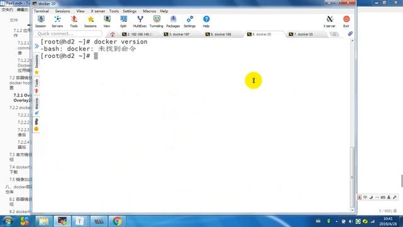Switch to tab 2. 192.168.145
This screenshot has width=403, height=227.
coord(138,34)
